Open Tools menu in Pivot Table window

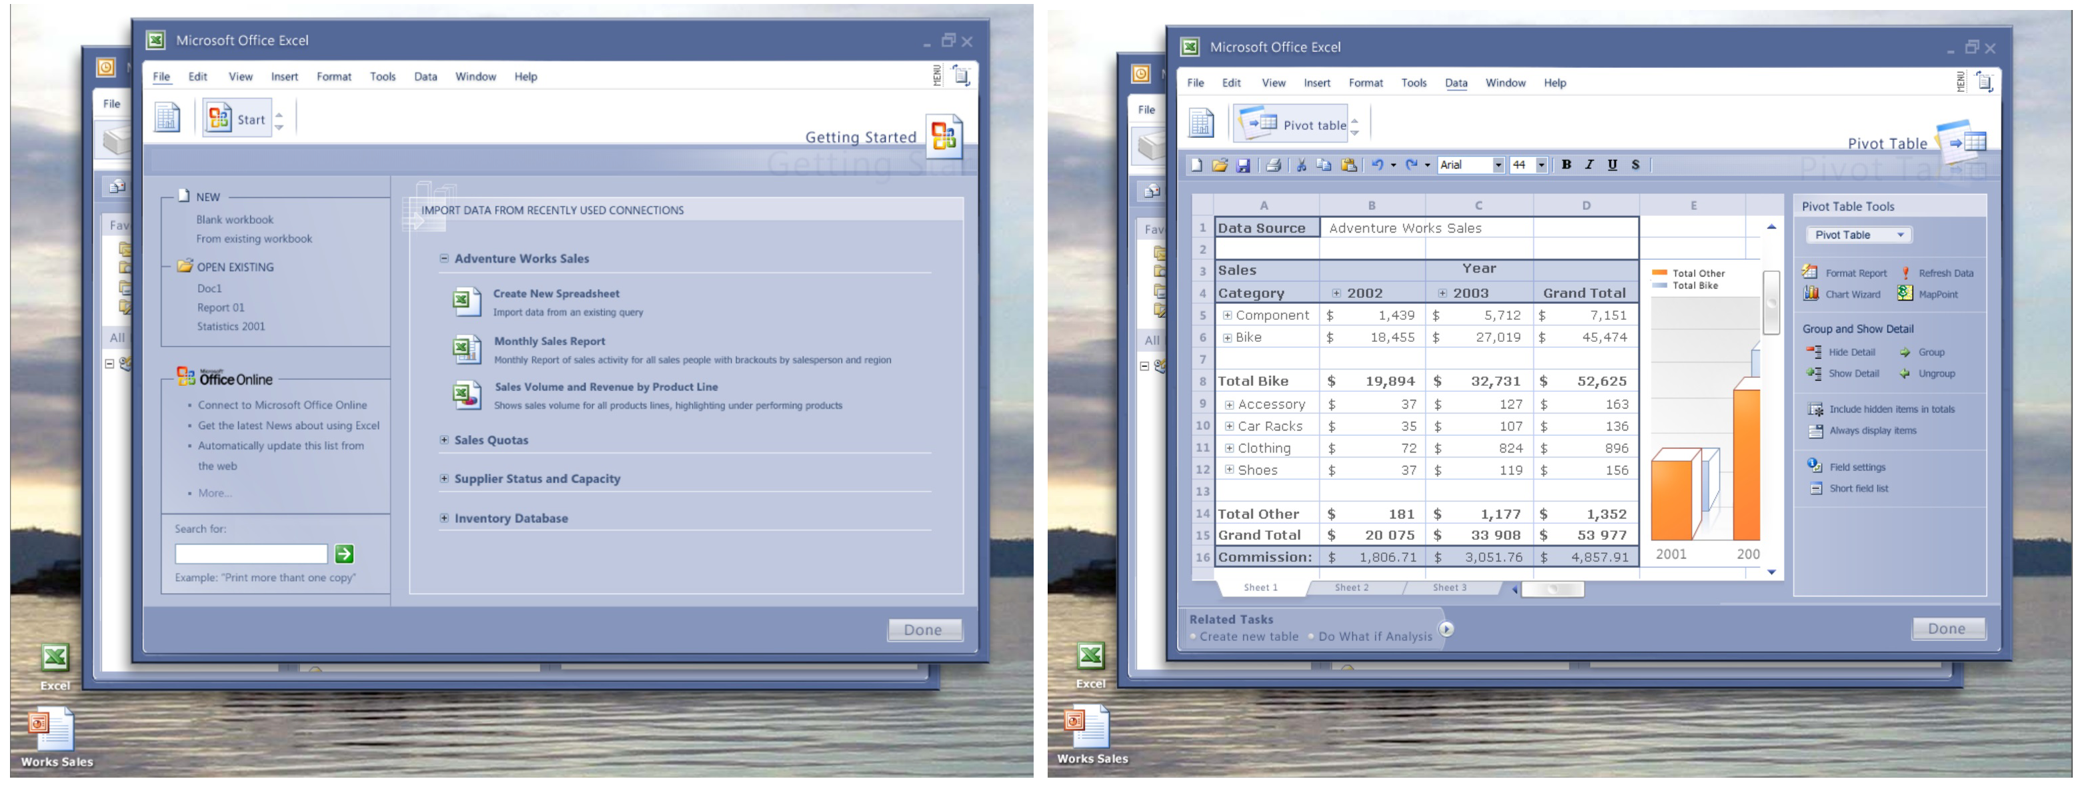coord(1413,83)
